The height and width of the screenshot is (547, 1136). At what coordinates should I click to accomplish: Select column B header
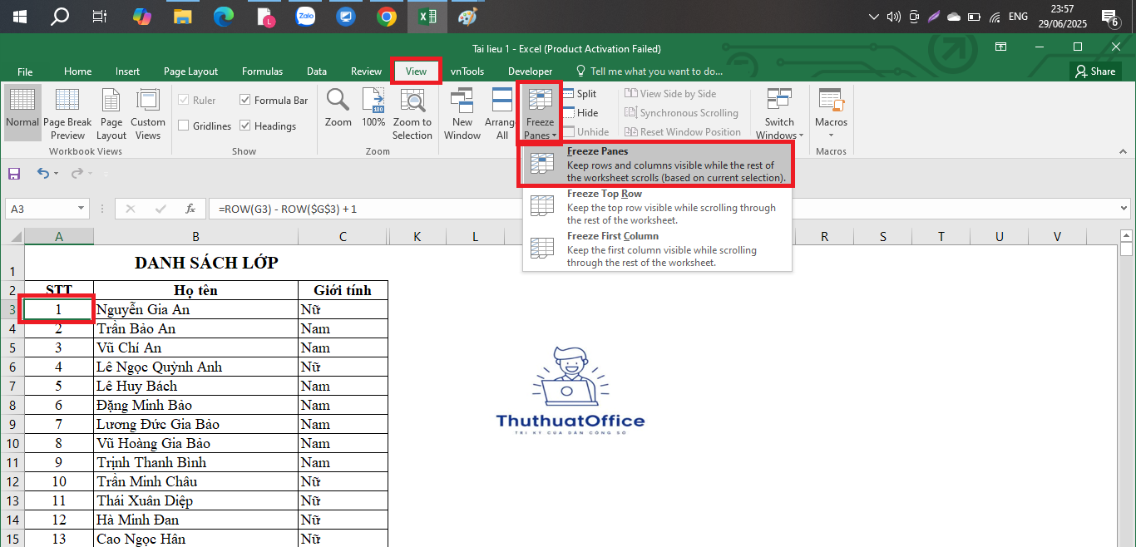click(195, 237)
